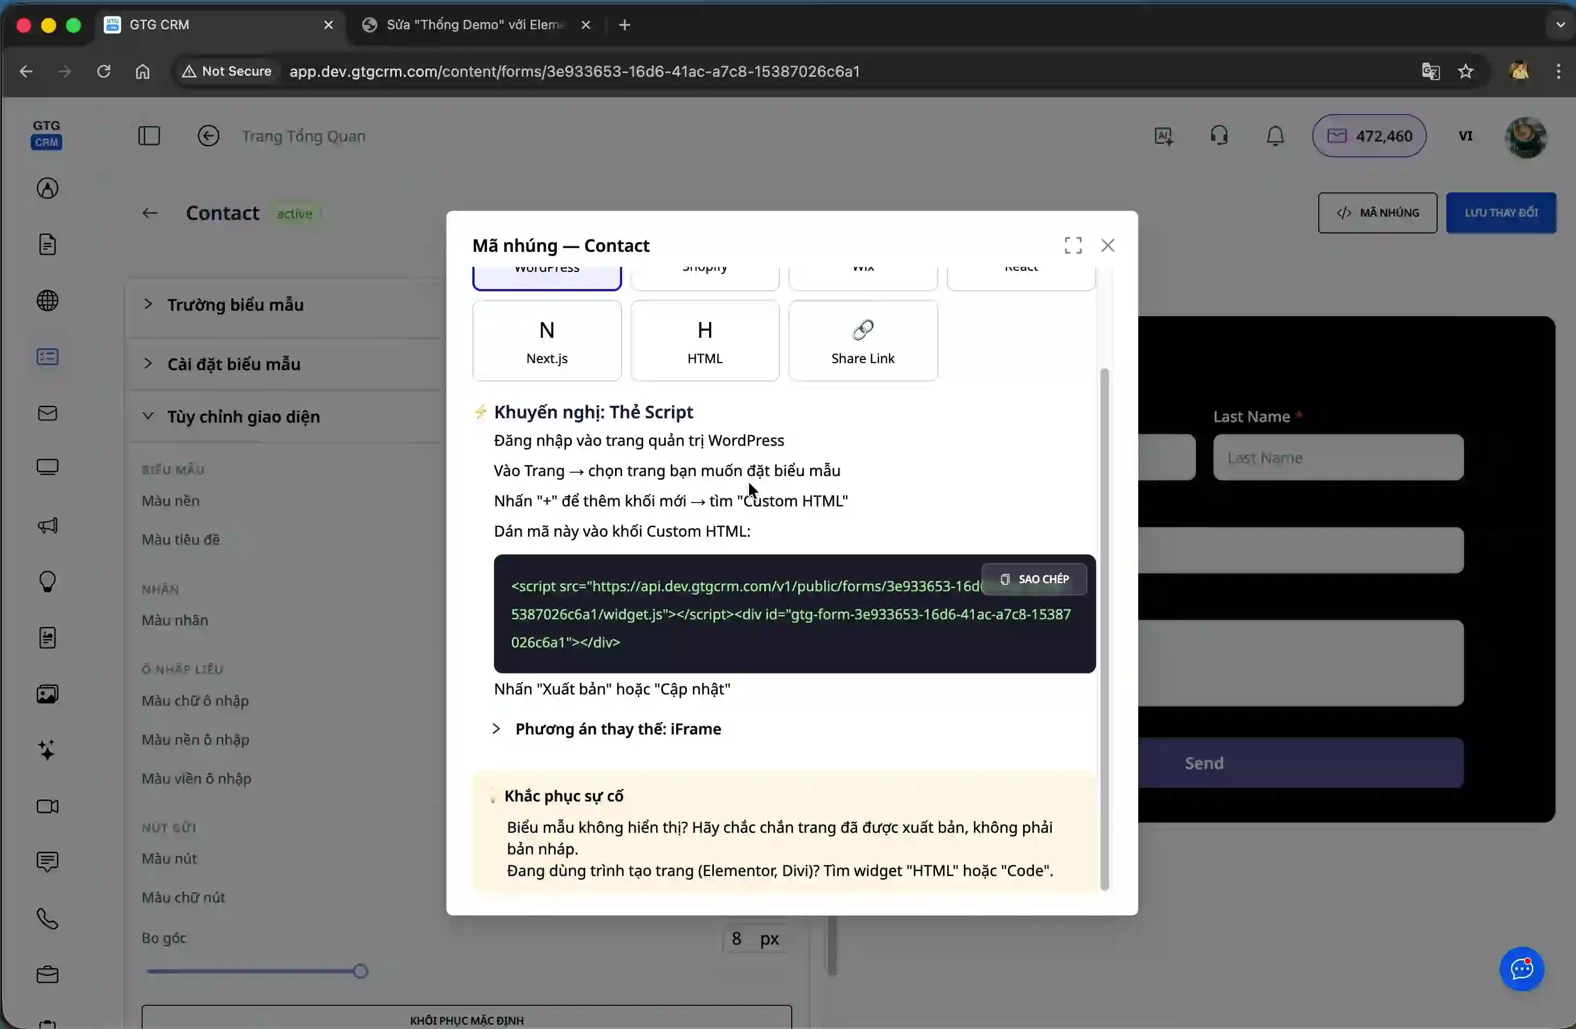Image resolution: width=1576 pixels, height=1029 pixels.
Task: Click the headset support icon in the header
Action: tap(1219, 135)
